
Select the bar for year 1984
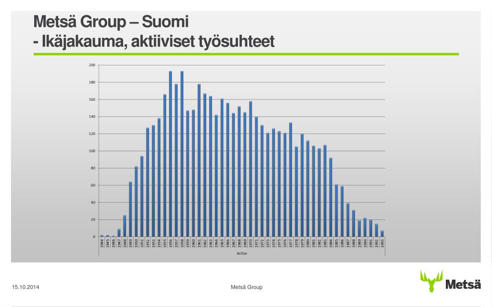331,197
